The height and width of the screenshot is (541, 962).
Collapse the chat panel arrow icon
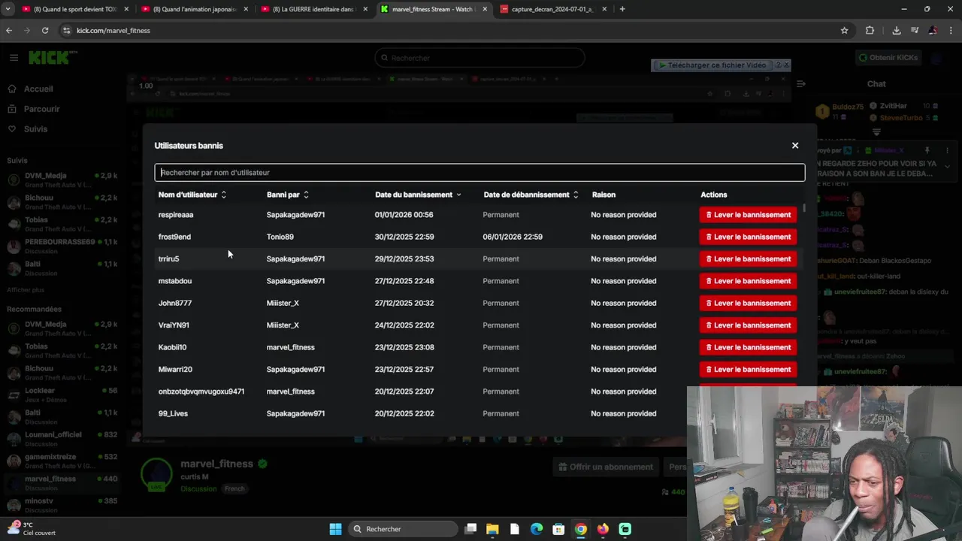click(801, 84)
